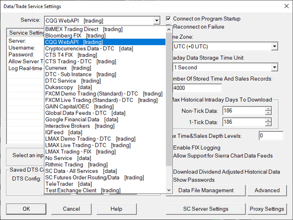Screen dimensions: 293x220
Task: Increase 1-Tick Data days with up arrow
Action: [268, 120]
